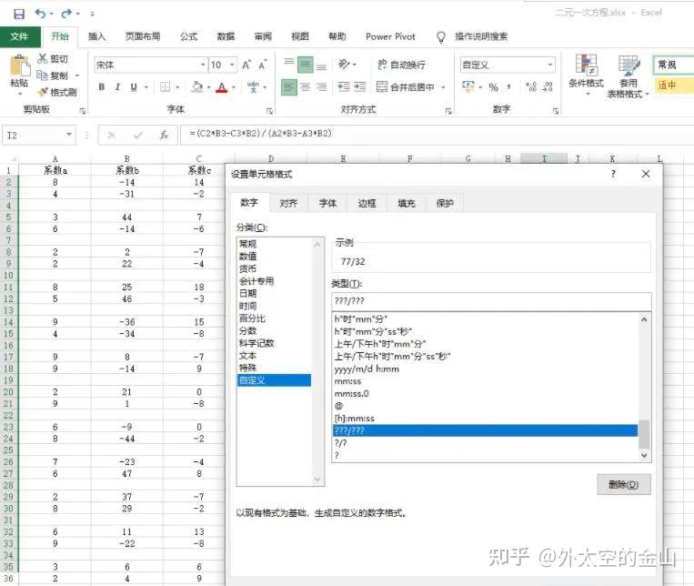This screenshot has height=586, width=694.
Task: Save the workbook with the floppy icon
Action: coord(19,14)
